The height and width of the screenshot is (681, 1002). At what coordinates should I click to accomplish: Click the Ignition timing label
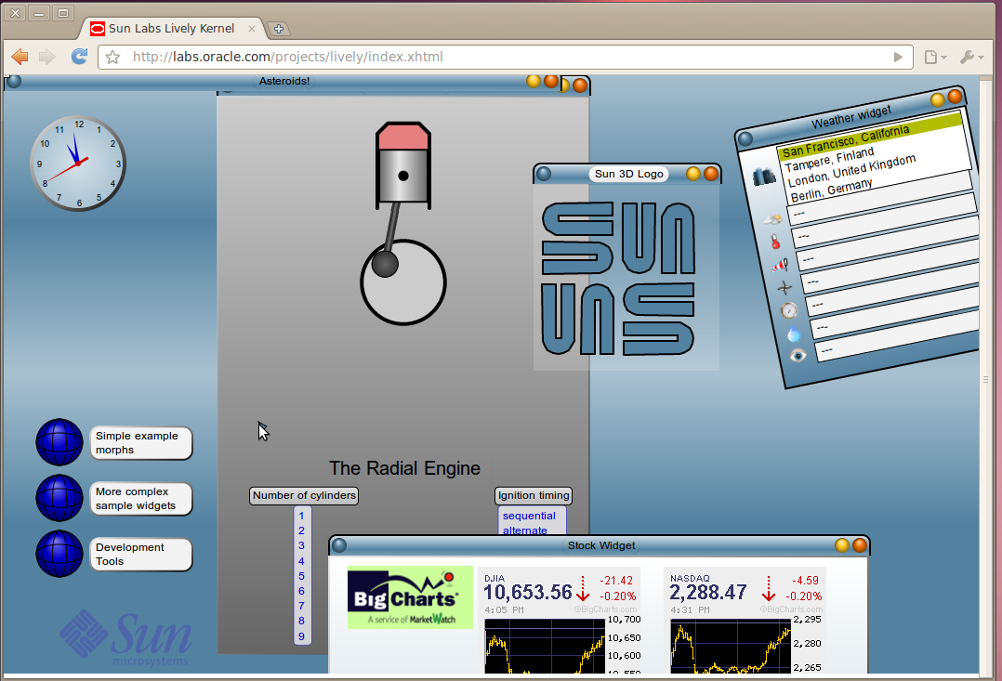point(534,496)
